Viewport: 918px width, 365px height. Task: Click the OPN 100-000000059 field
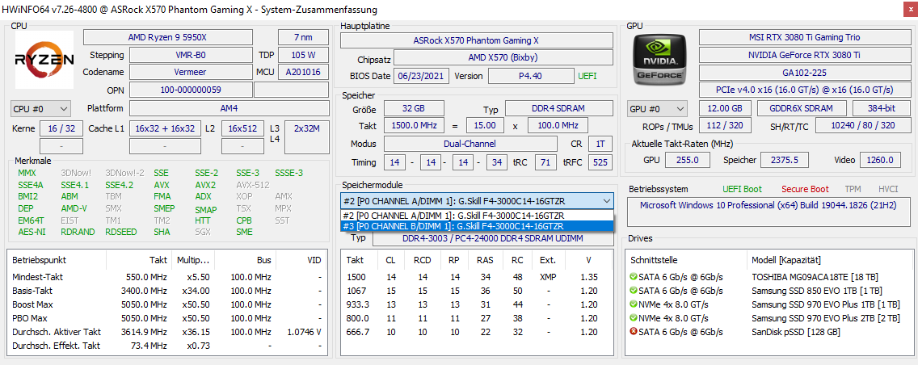190,90
